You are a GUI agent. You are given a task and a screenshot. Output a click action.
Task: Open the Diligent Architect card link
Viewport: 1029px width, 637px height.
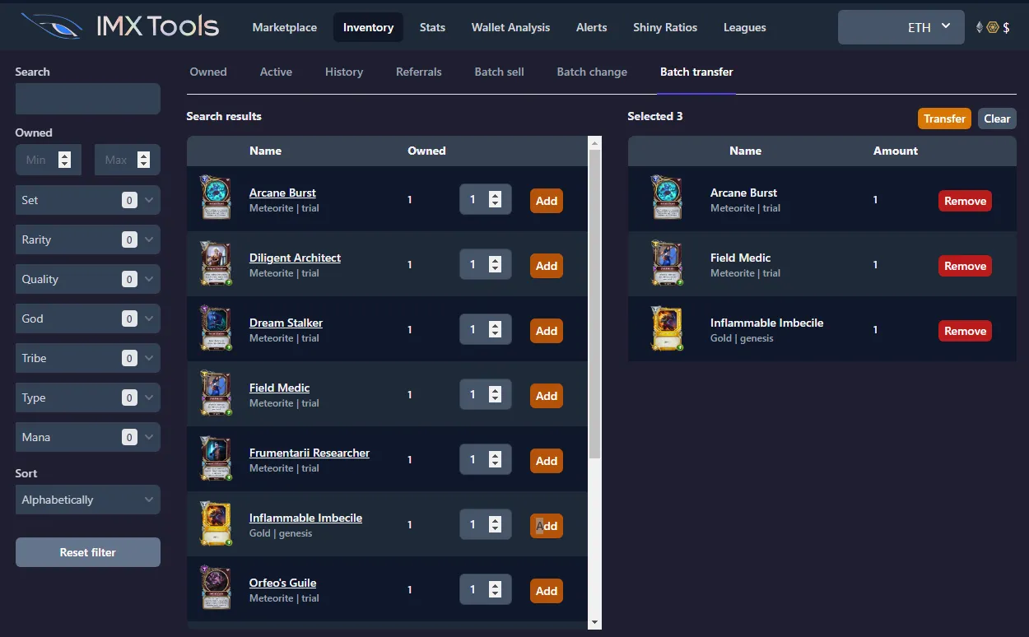(295, 258)
